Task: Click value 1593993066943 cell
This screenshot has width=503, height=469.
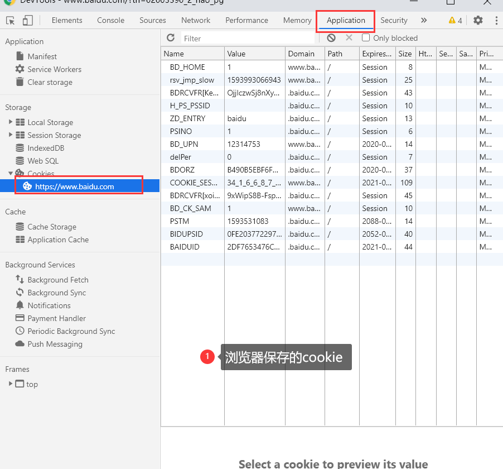Action: 255,80
